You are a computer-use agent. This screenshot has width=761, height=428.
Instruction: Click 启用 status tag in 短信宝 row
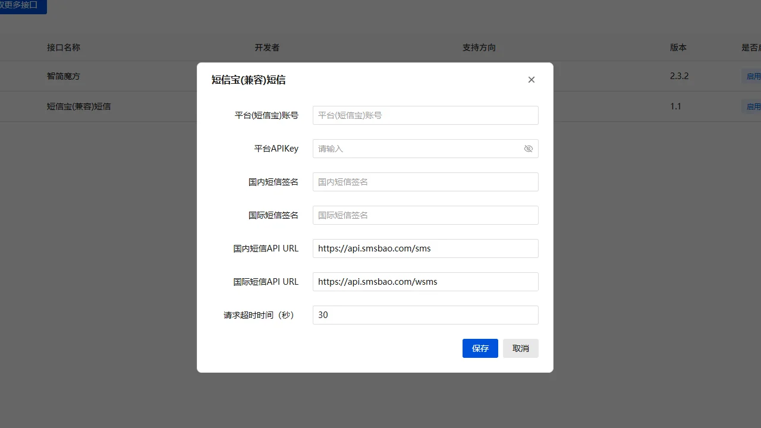click(751, 106)
